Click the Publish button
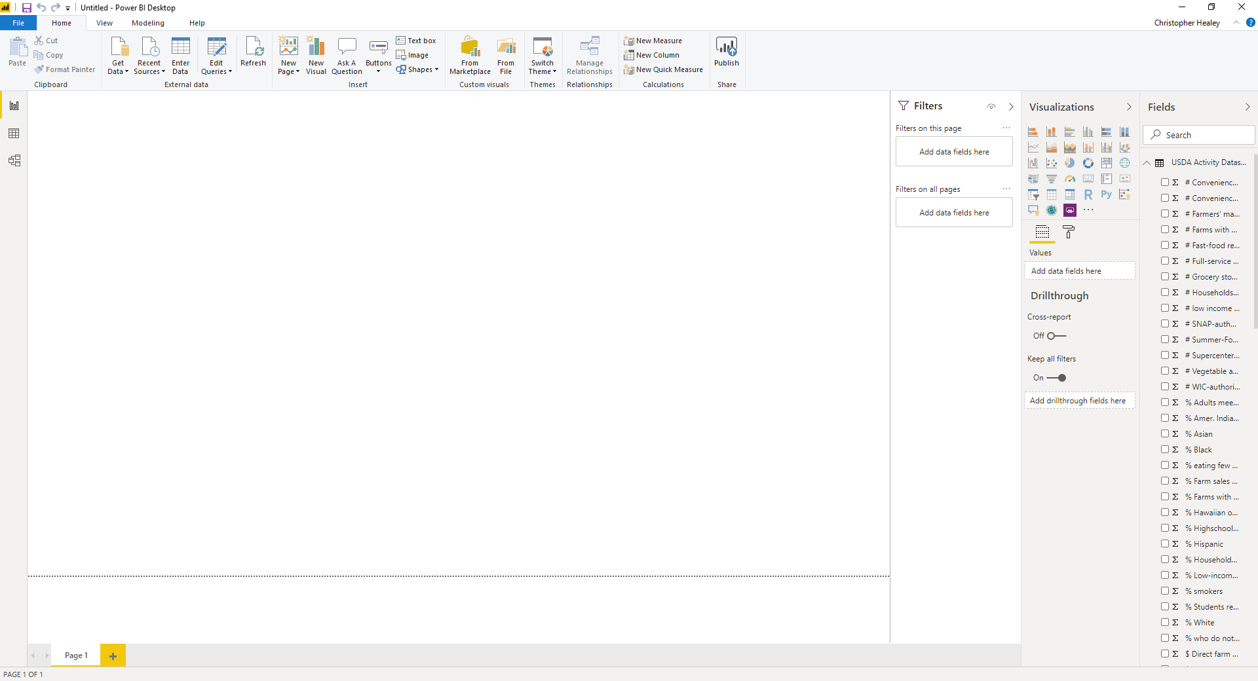 click(x=726, y=52)
